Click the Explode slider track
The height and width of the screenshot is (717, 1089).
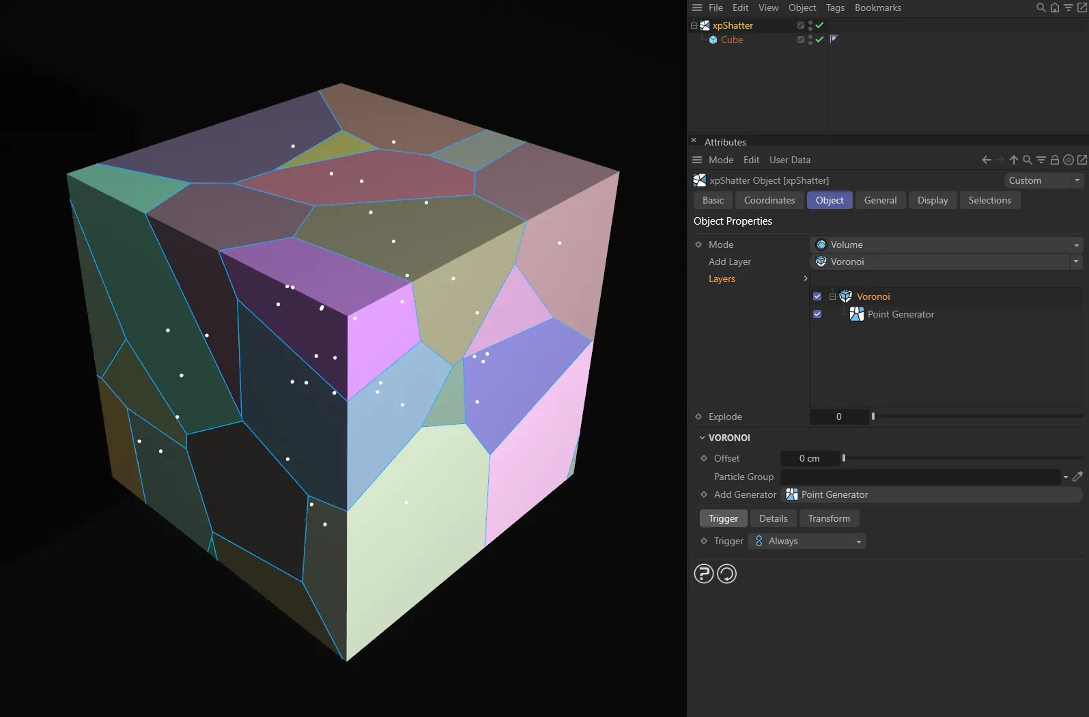click(x=977, y=416)
